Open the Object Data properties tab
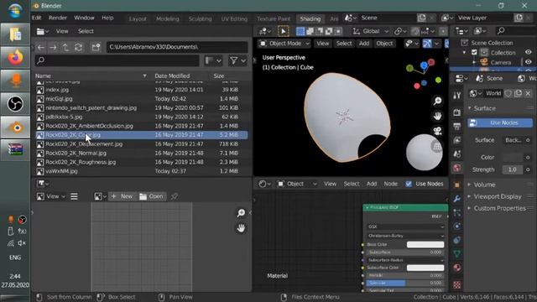 click(456, 253)
